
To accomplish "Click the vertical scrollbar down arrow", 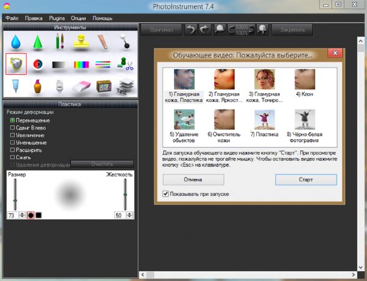I will (361, 268).
